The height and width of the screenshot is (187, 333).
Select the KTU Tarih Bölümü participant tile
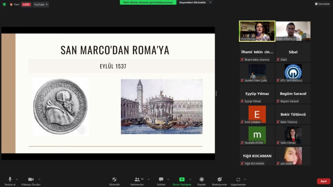click(x=293, y=73)
